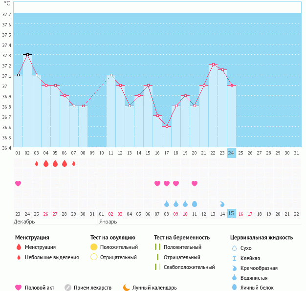Image resolution: width=306 pixels, height=291 pixels.
Task: Click the Слабоположительный pregnancy test label
Action: point(189,267)
